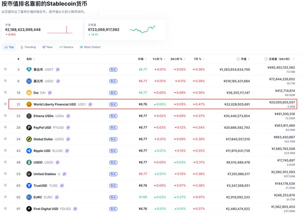Open the 市值 summary card
Viewport: 303px width, 213px height.
[x=42, y=29]
